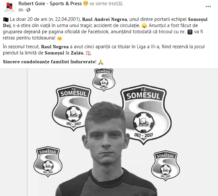The width and height of the screenshot is (218, 196).
Task: Click the small Someșul crest at bottom left
Action: coord(48,163)
